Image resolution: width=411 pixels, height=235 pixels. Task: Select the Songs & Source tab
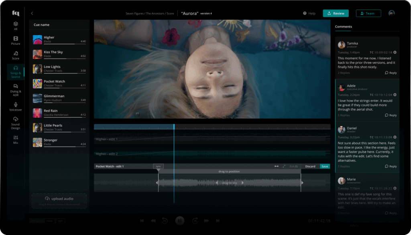click(16, 72)
